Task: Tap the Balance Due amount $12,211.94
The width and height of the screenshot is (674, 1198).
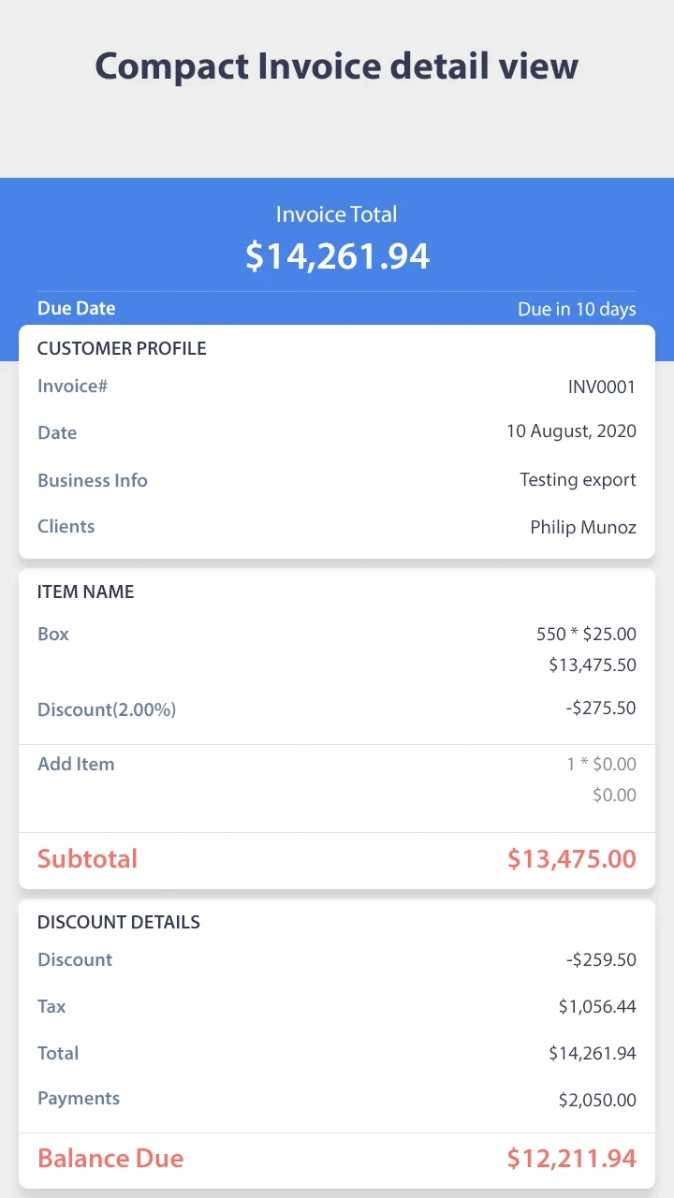Action: tap(571, 1159)
